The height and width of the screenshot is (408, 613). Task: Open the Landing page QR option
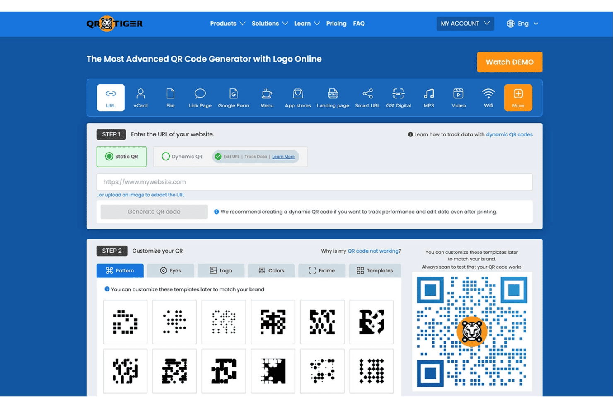click(333, 98)
